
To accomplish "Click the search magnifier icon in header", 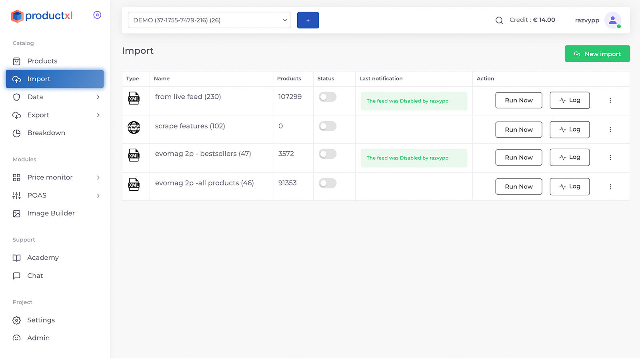I will 499,20.
